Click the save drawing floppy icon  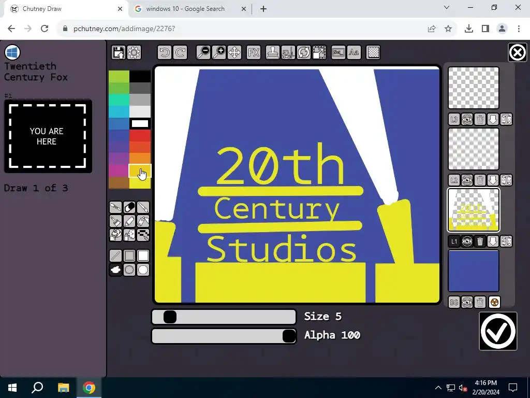(x=119, y=52)
